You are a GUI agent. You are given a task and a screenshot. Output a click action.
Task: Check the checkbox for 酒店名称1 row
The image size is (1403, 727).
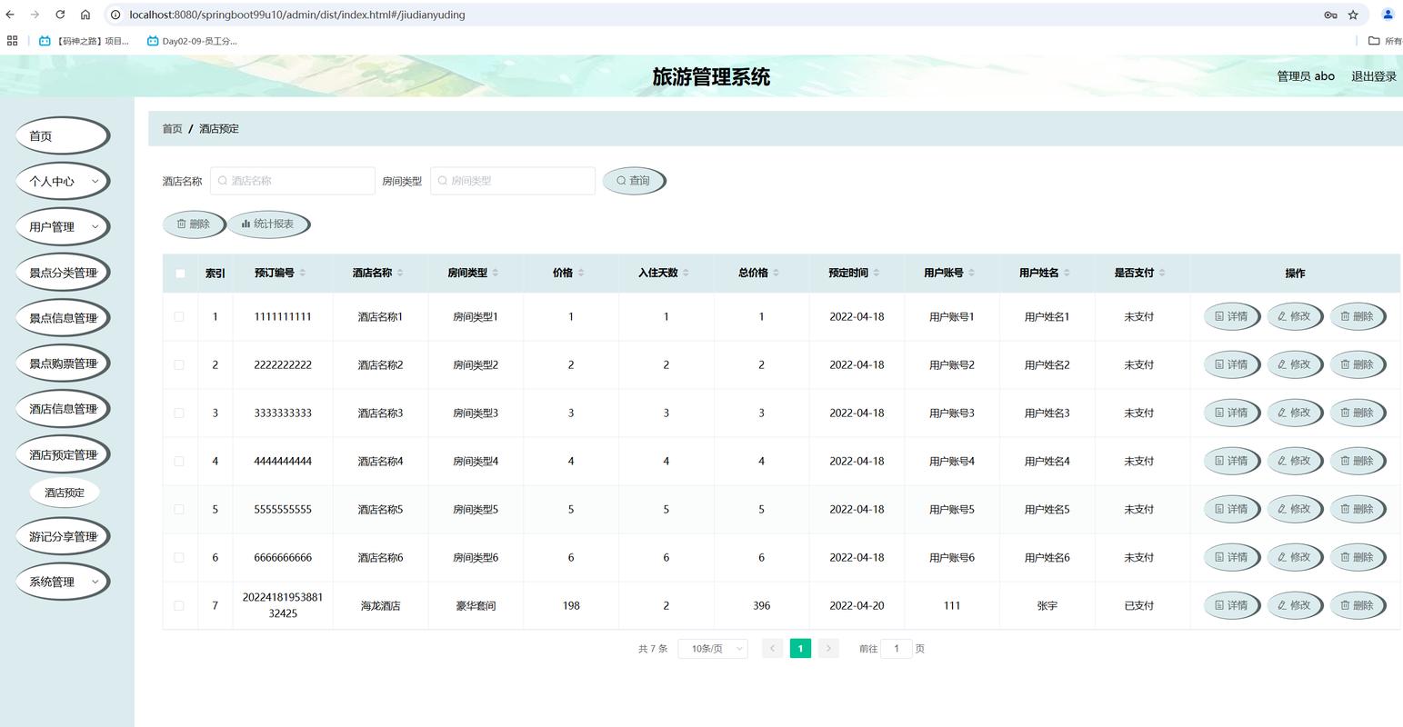(179, 316)
